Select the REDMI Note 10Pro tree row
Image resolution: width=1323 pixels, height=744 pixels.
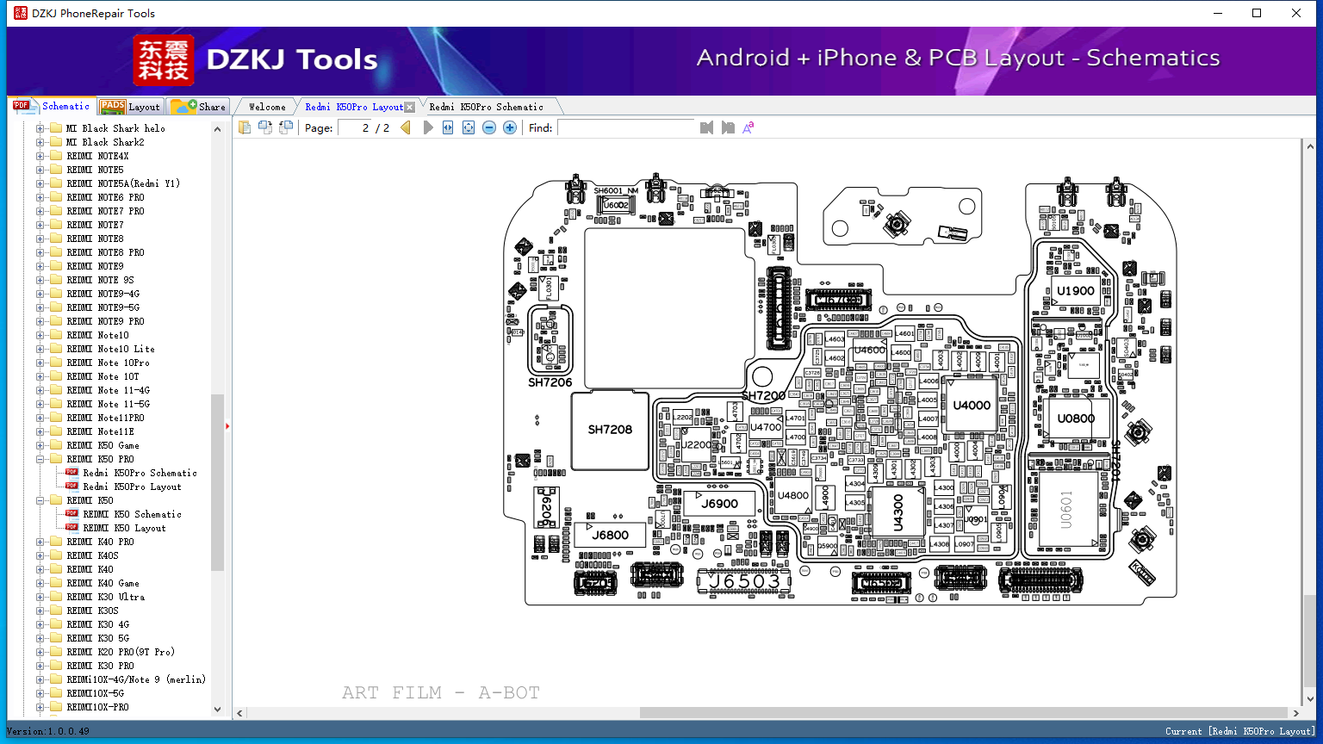pos(108,363)
